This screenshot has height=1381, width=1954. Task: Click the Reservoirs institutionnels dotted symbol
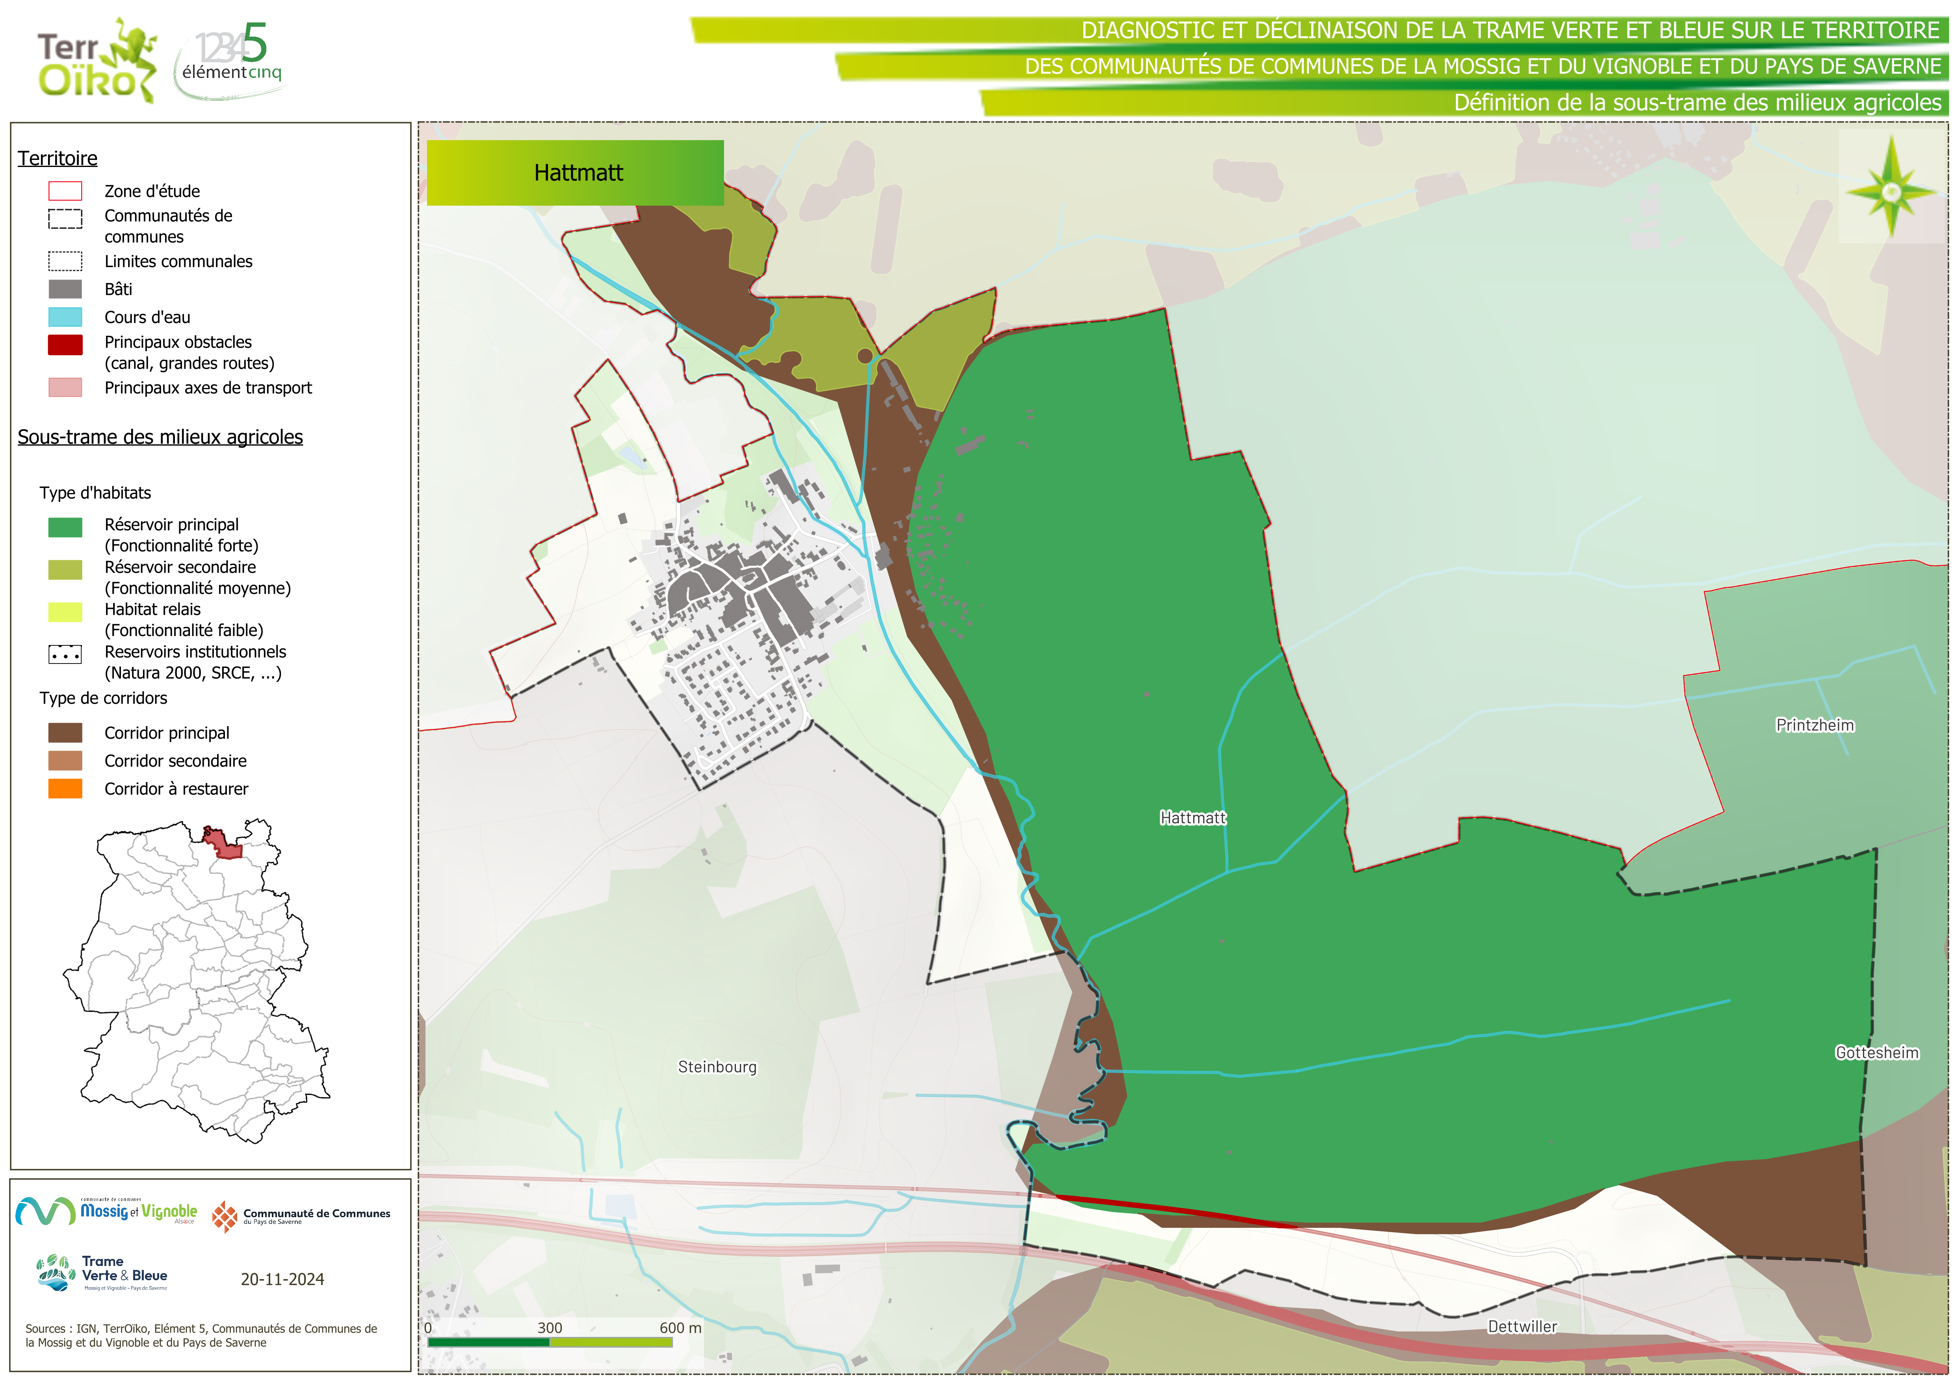pos(65,654)
